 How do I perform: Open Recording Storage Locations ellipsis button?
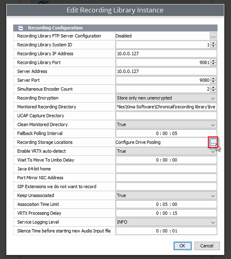tap(213, 142)
